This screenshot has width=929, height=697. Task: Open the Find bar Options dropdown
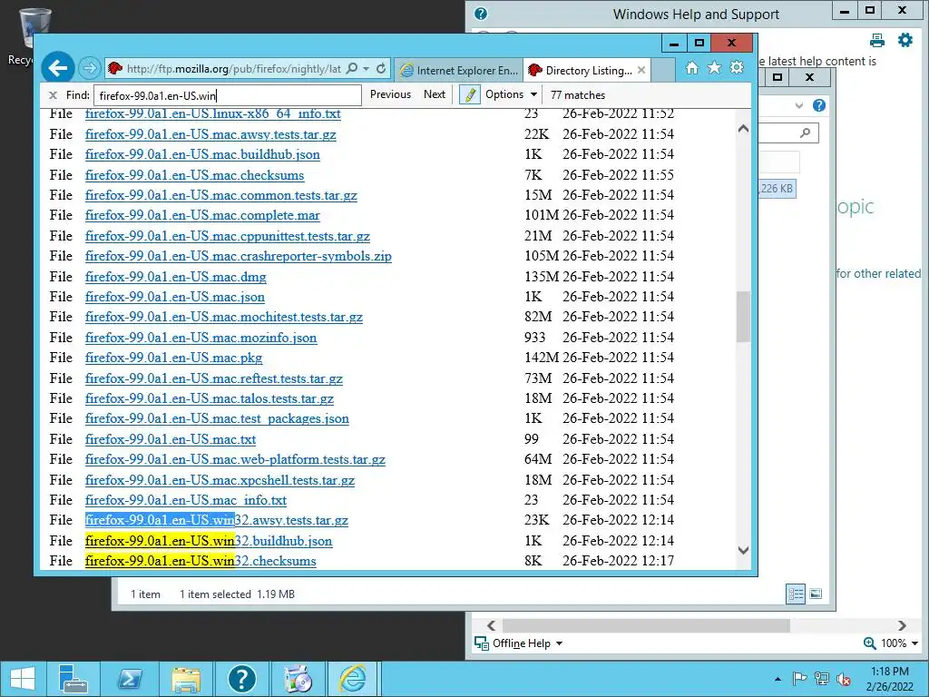tap(511, 94)
